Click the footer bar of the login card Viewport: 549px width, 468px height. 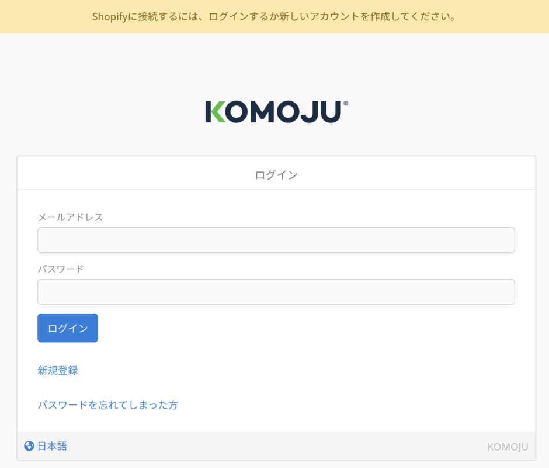click(x=276, y=446)
